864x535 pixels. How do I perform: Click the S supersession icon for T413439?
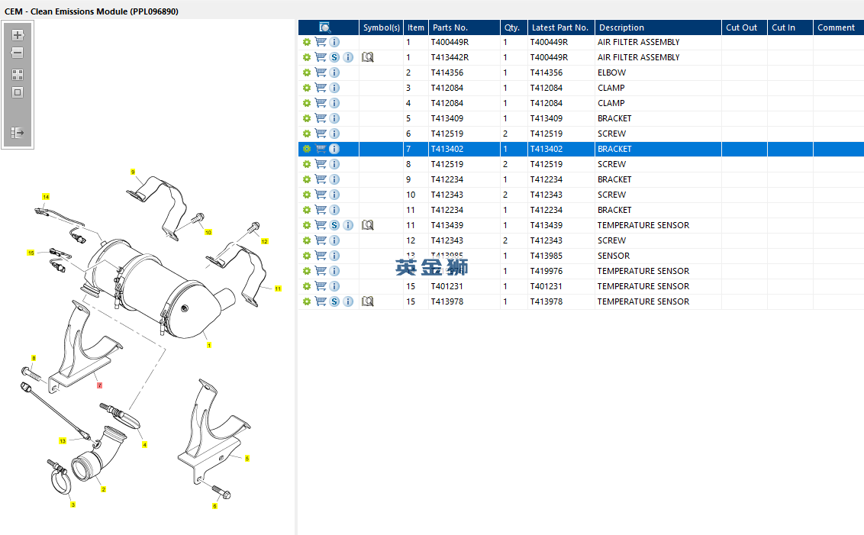click(x=334, y=225)
